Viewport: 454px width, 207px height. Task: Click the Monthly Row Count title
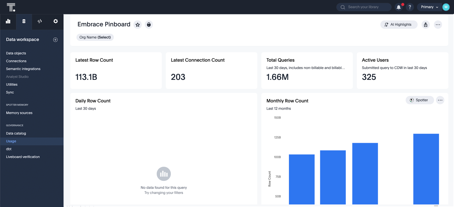(287, 101)
